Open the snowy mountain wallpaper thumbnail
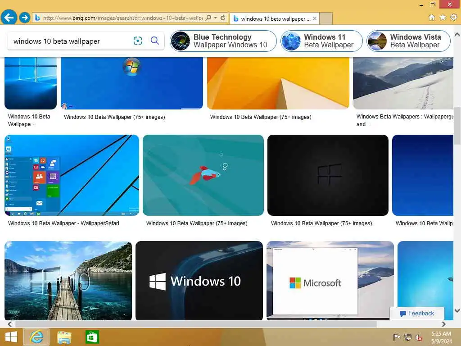The image size is (461, 346). (403, 83)
